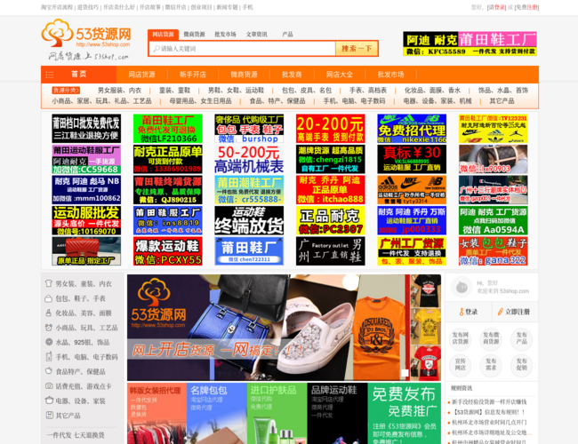The height and width of the screenshot is (444, 578).
Task: Open the 韩版女装招代理 promo tile
Action: tap(157, 413)
